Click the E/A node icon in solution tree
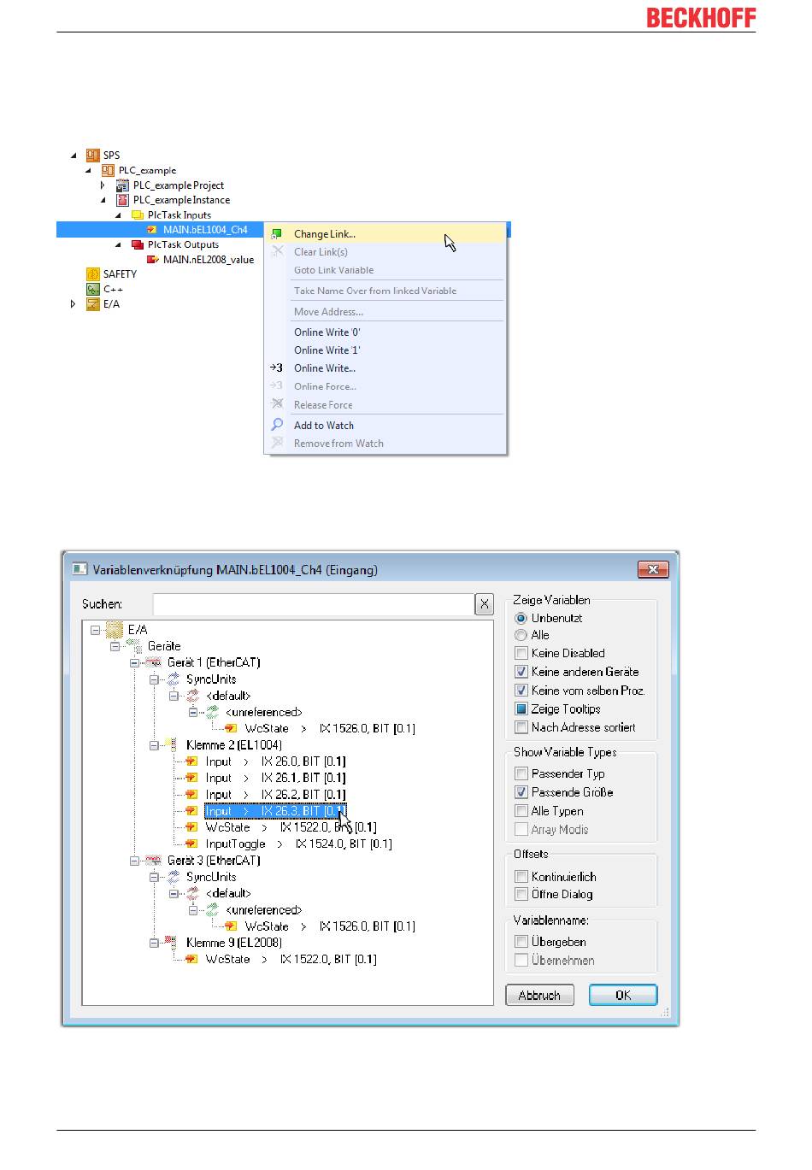812x1170 pixels. (92, 303)
